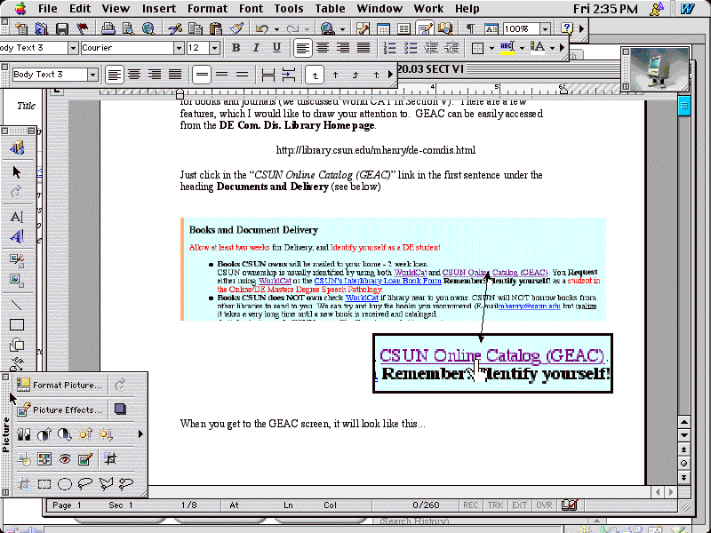Viewport: 711px width, 533px height.
Task: Toggle Show/Hide paragraph marks
Action: pyautogui.click(x=470, y=29)
